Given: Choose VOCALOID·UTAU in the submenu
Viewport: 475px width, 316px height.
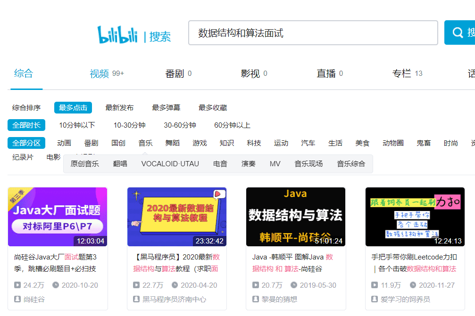Looking at the screenshot, I should [170, 164].
